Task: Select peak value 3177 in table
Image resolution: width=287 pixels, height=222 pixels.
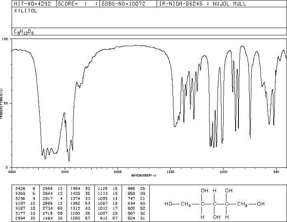Action: pyautogui.click(x=20, y=213)
